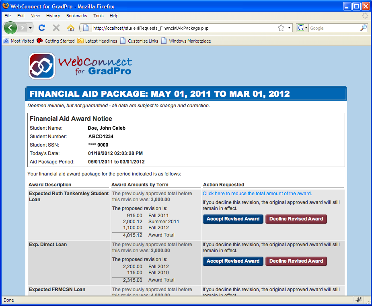Go to the Home page icon

pos(71,28)
